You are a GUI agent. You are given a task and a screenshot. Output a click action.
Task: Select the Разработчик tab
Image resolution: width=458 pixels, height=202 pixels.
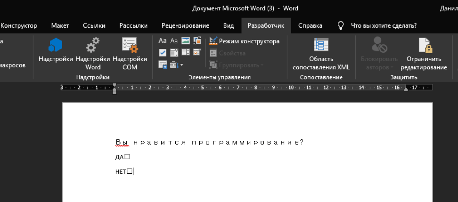(266, 26)
